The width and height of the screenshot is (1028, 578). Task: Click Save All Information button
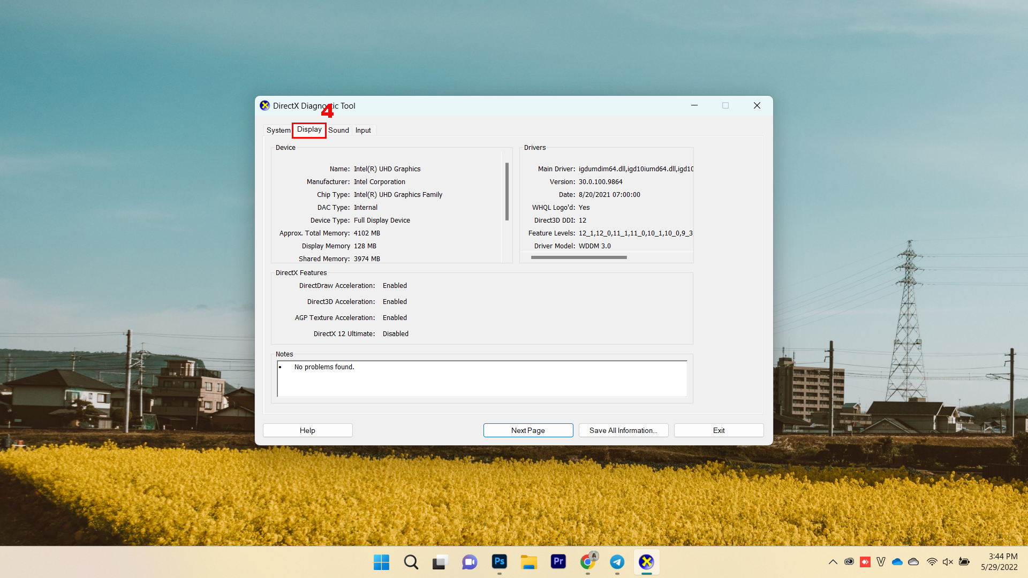pos(623,430)
